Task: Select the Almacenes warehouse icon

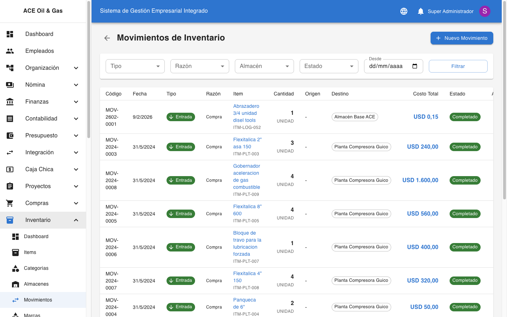Action: pos(15,284)
